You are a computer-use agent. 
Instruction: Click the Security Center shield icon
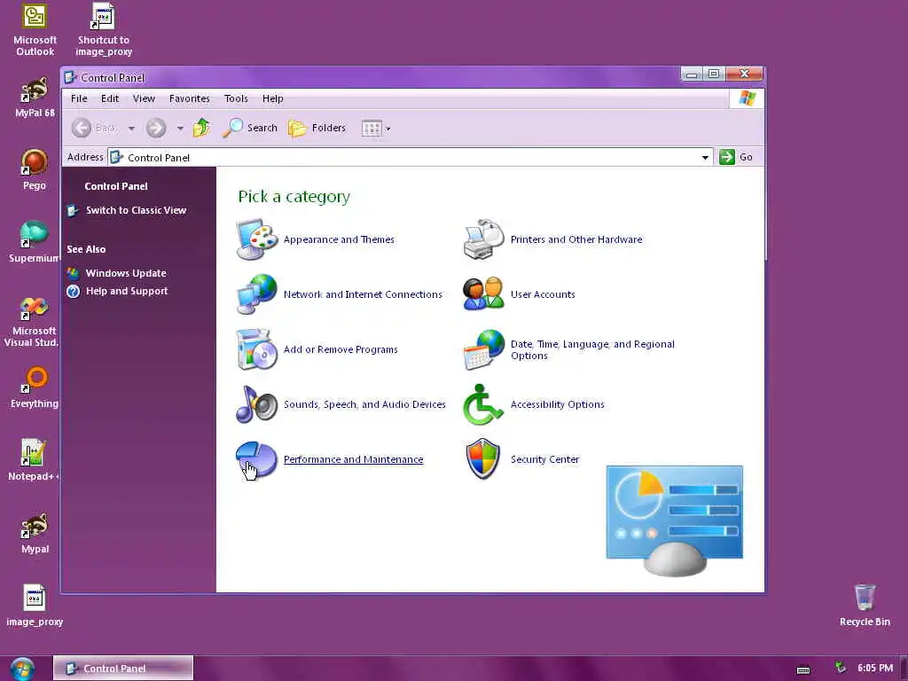tap(483, 459)
